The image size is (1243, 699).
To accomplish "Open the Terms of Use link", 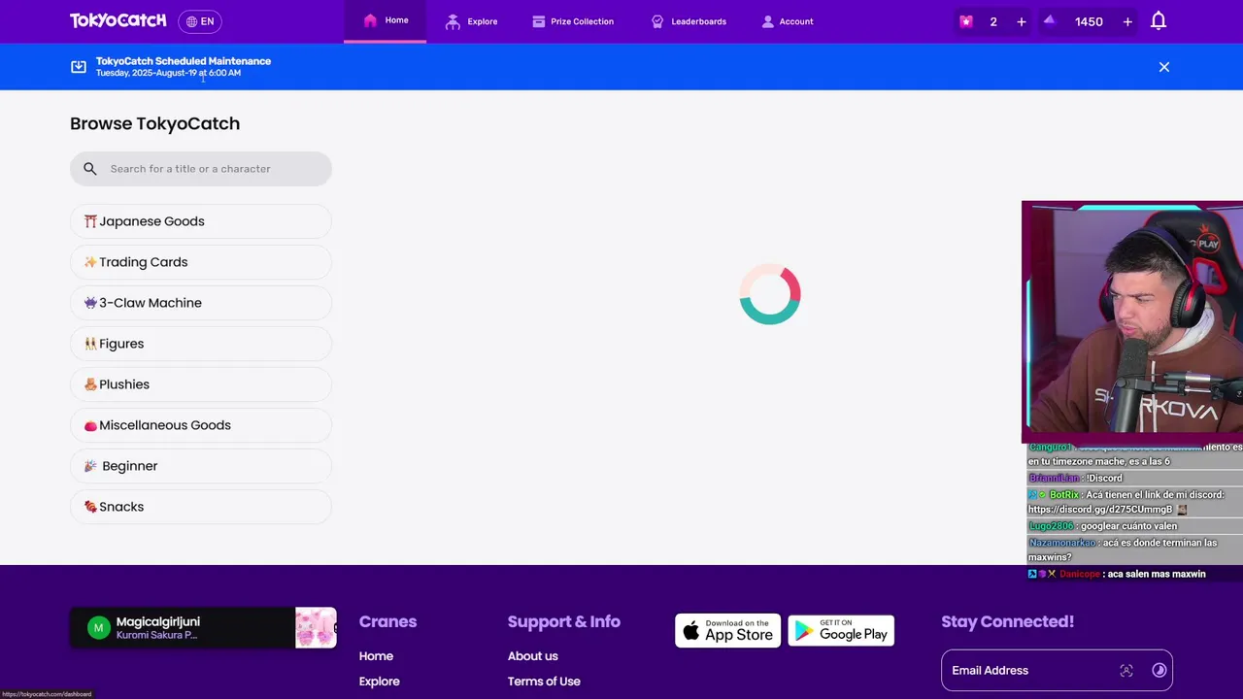I will (x=544, y=682).
